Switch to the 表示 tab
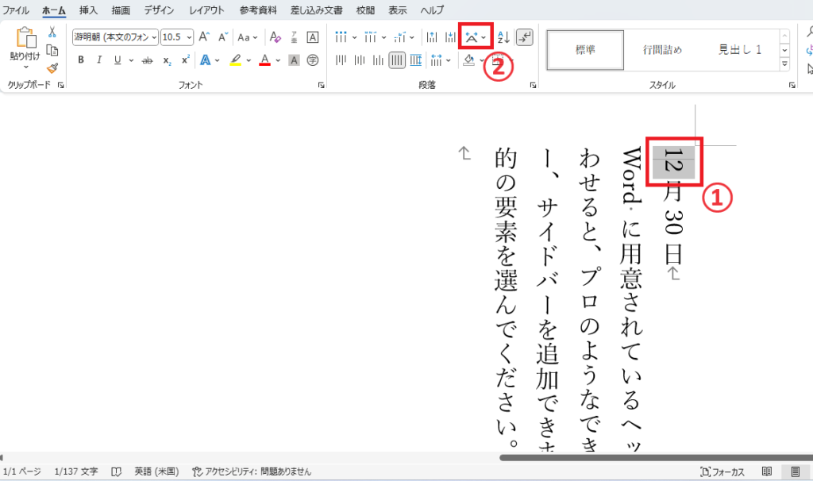The height and width of the screenshot is (481, 813). tap(398, 10)
